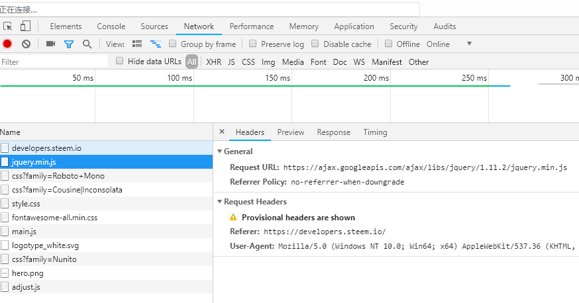The image size is (579, 303).
Task: Open the Online throttling selector
Action: [438, 44]
